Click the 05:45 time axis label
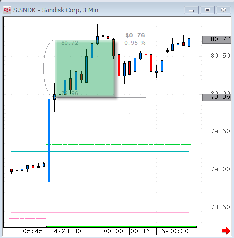 (33, 231)
